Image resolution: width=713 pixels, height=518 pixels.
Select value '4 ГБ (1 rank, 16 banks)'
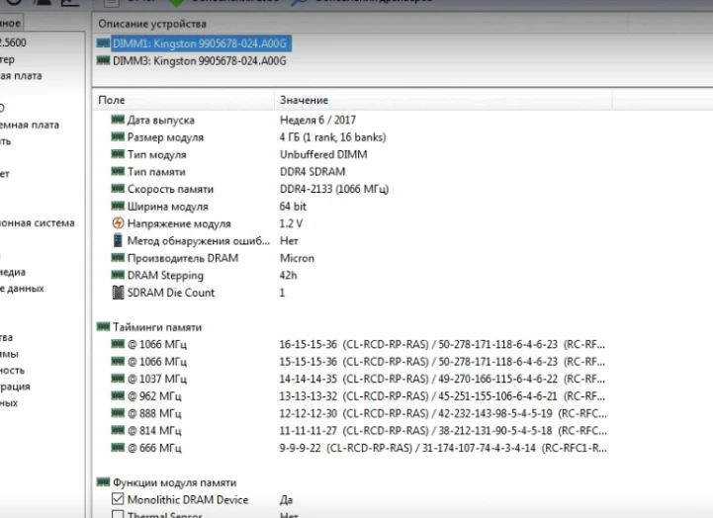332,137
